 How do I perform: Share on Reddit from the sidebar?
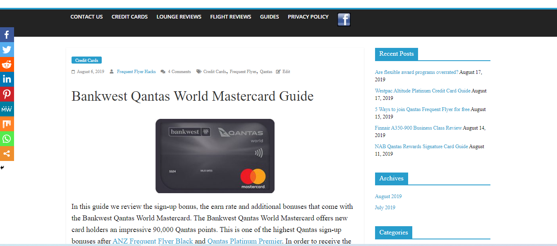tap(7, 64)
